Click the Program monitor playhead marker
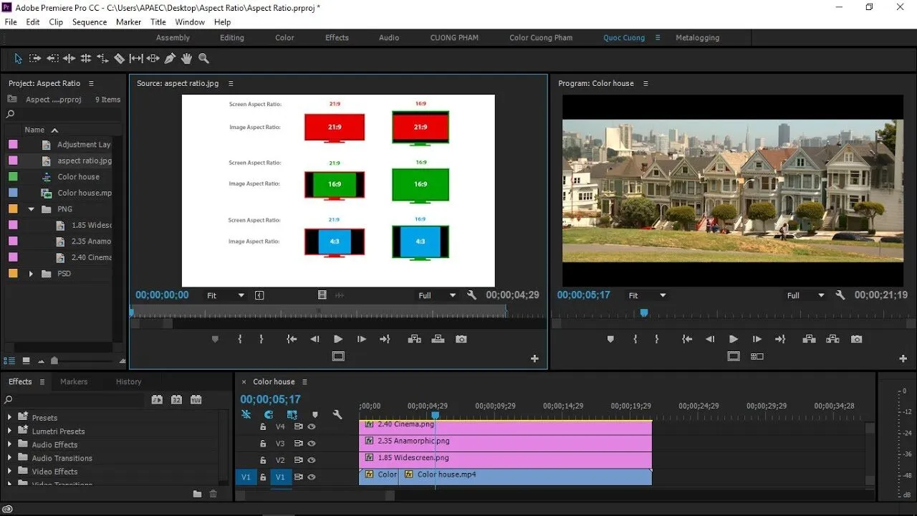917x516 pixels. (x=644, y=312)
